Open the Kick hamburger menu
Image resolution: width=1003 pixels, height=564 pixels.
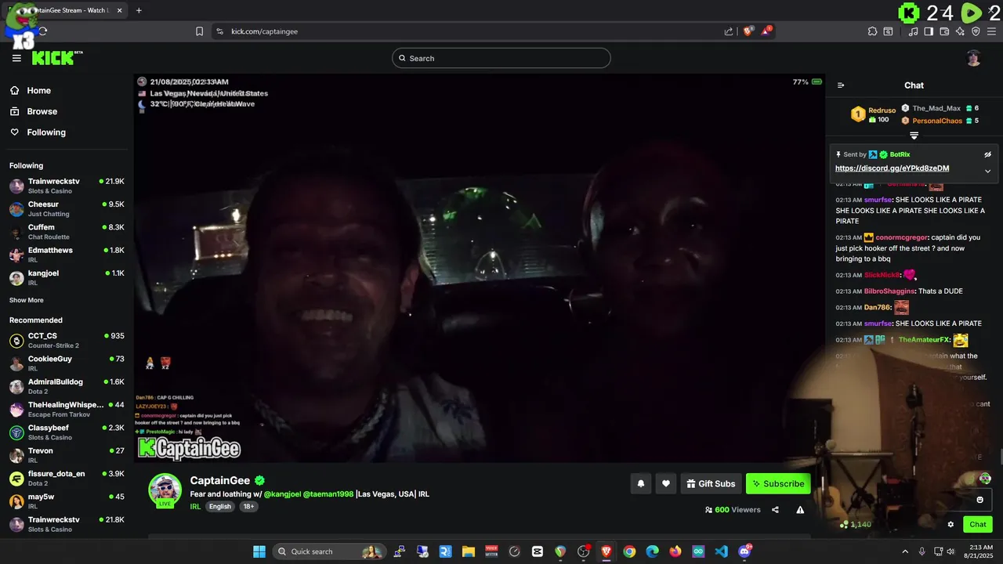[x=16, y=58]
